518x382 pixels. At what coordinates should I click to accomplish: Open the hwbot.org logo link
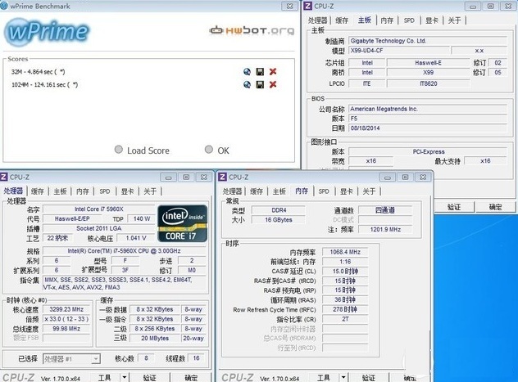pyautogui.click(x=252, y=30)
